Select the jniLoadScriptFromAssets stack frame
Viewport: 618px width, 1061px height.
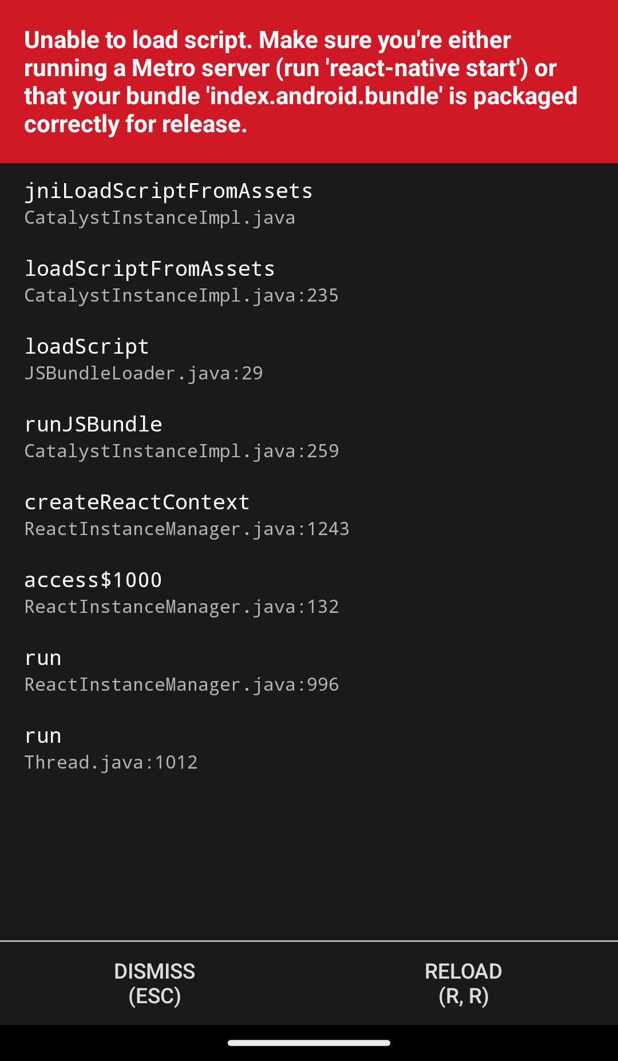coord(168,191)
